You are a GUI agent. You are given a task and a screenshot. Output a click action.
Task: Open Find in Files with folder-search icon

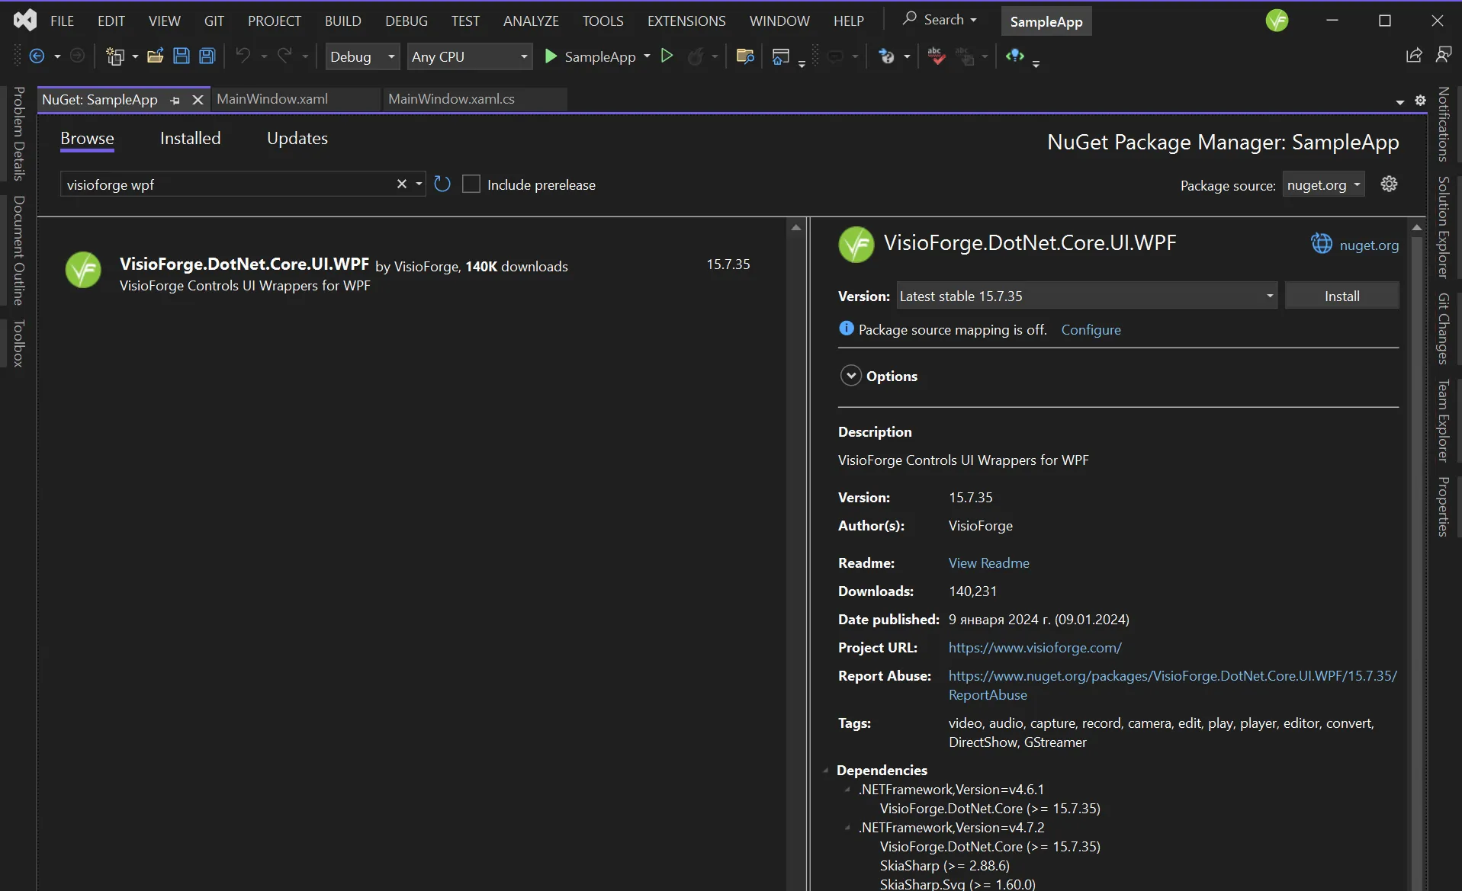click(744, 56)
